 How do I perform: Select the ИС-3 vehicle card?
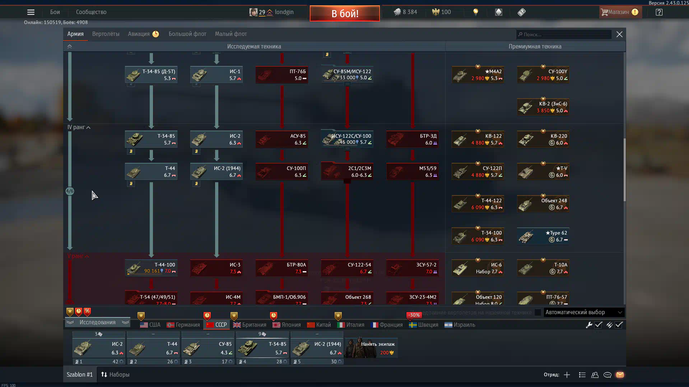[217, 268]
